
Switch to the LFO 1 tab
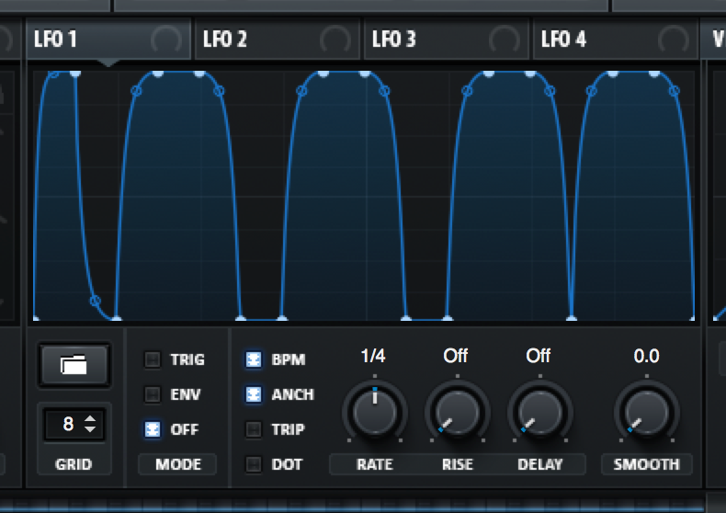108,40
